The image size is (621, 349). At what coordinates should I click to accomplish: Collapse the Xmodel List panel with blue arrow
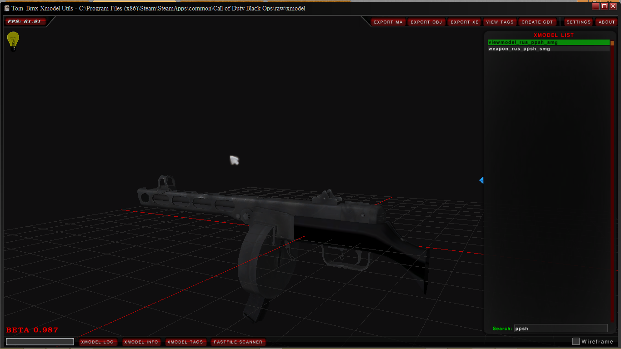tap(481, 180)
